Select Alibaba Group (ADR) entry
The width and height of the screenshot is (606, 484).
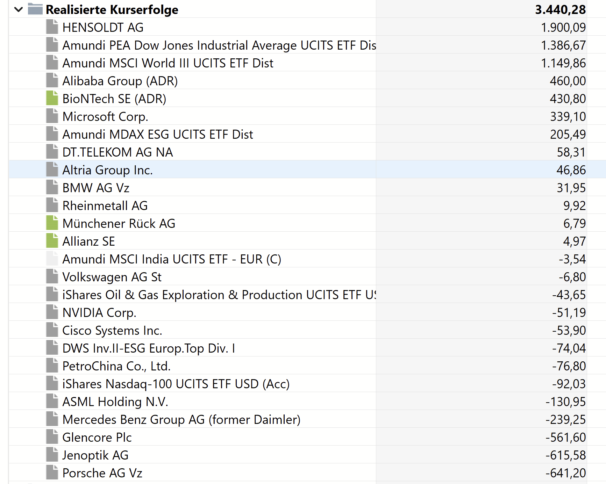(x=120, y=81)
